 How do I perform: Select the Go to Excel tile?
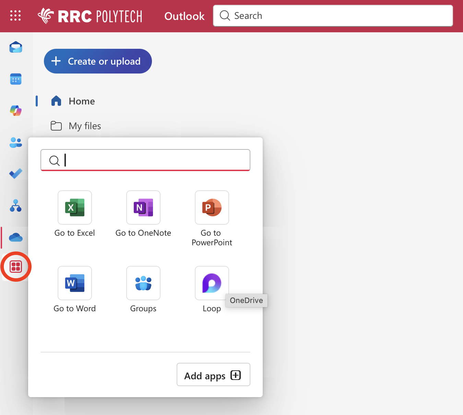[x=74, y=207]
